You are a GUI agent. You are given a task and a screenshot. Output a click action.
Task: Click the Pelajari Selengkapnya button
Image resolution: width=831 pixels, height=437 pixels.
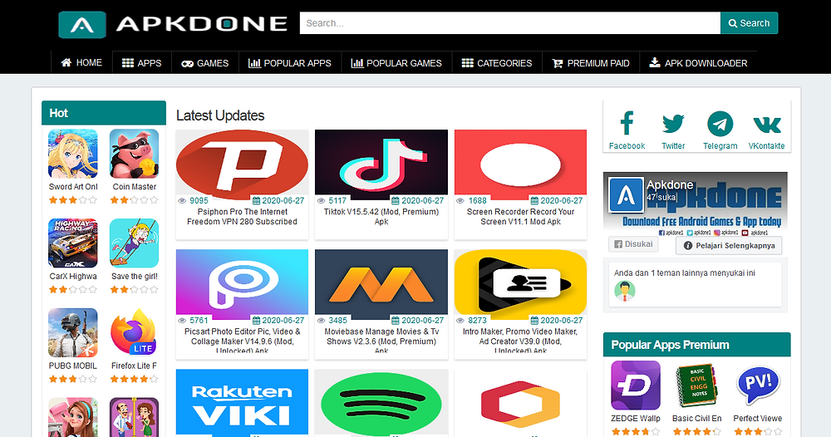729,246
